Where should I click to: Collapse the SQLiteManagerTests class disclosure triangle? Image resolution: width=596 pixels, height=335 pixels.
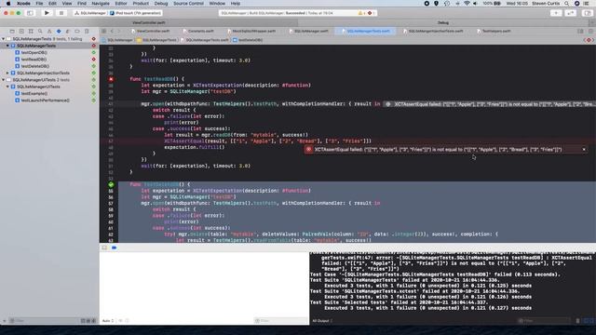click(x=7, y=46)
